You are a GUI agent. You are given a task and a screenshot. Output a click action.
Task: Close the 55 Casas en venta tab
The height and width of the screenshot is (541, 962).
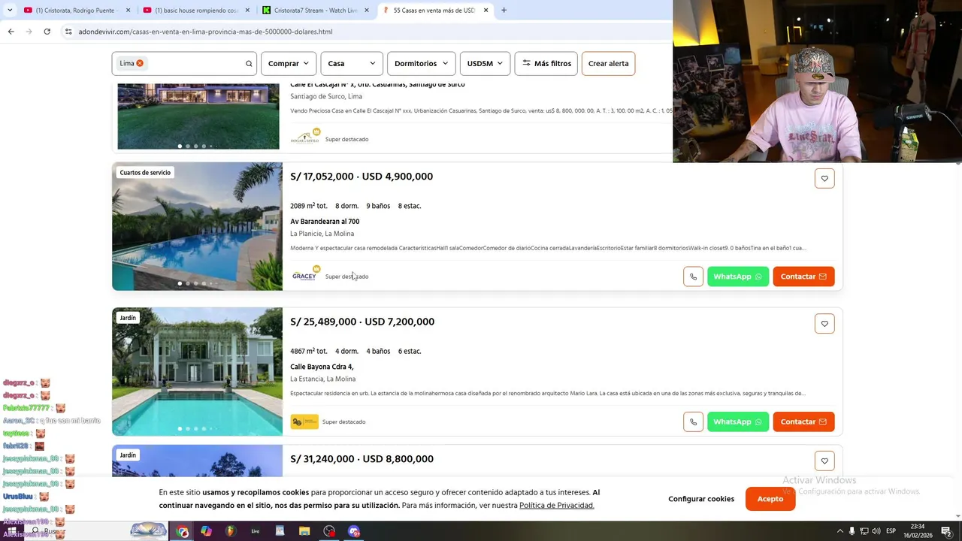point(486,11)
